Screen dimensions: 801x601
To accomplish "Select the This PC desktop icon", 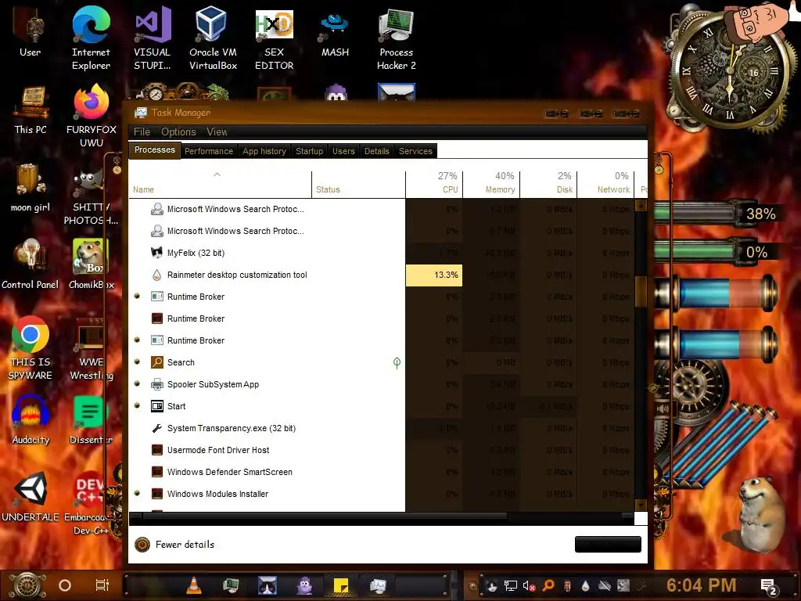I will 31,110.
